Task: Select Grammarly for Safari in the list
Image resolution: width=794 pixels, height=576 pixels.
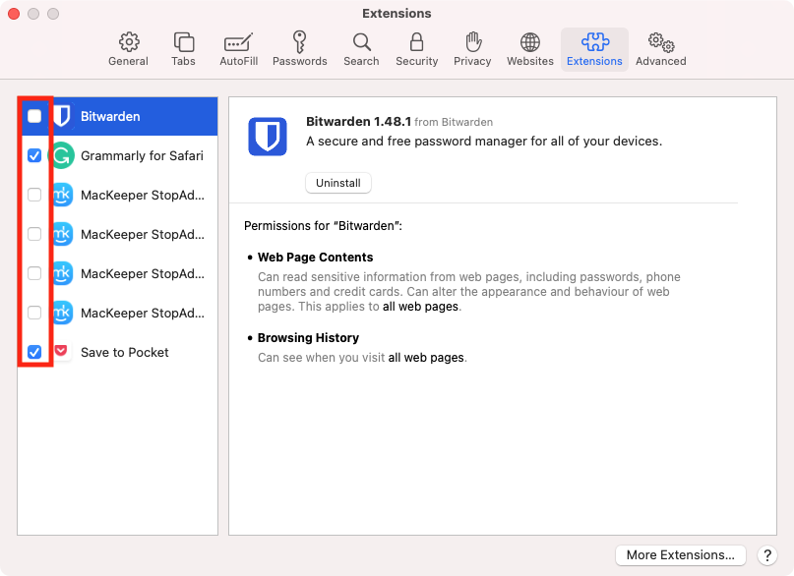Action: pos(117,155)
